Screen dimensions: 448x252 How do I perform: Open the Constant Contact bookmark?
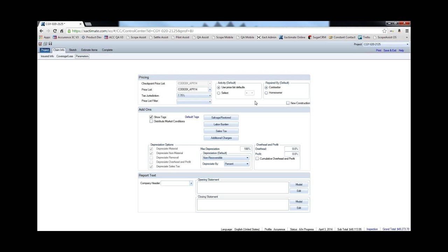pos(342,37)
